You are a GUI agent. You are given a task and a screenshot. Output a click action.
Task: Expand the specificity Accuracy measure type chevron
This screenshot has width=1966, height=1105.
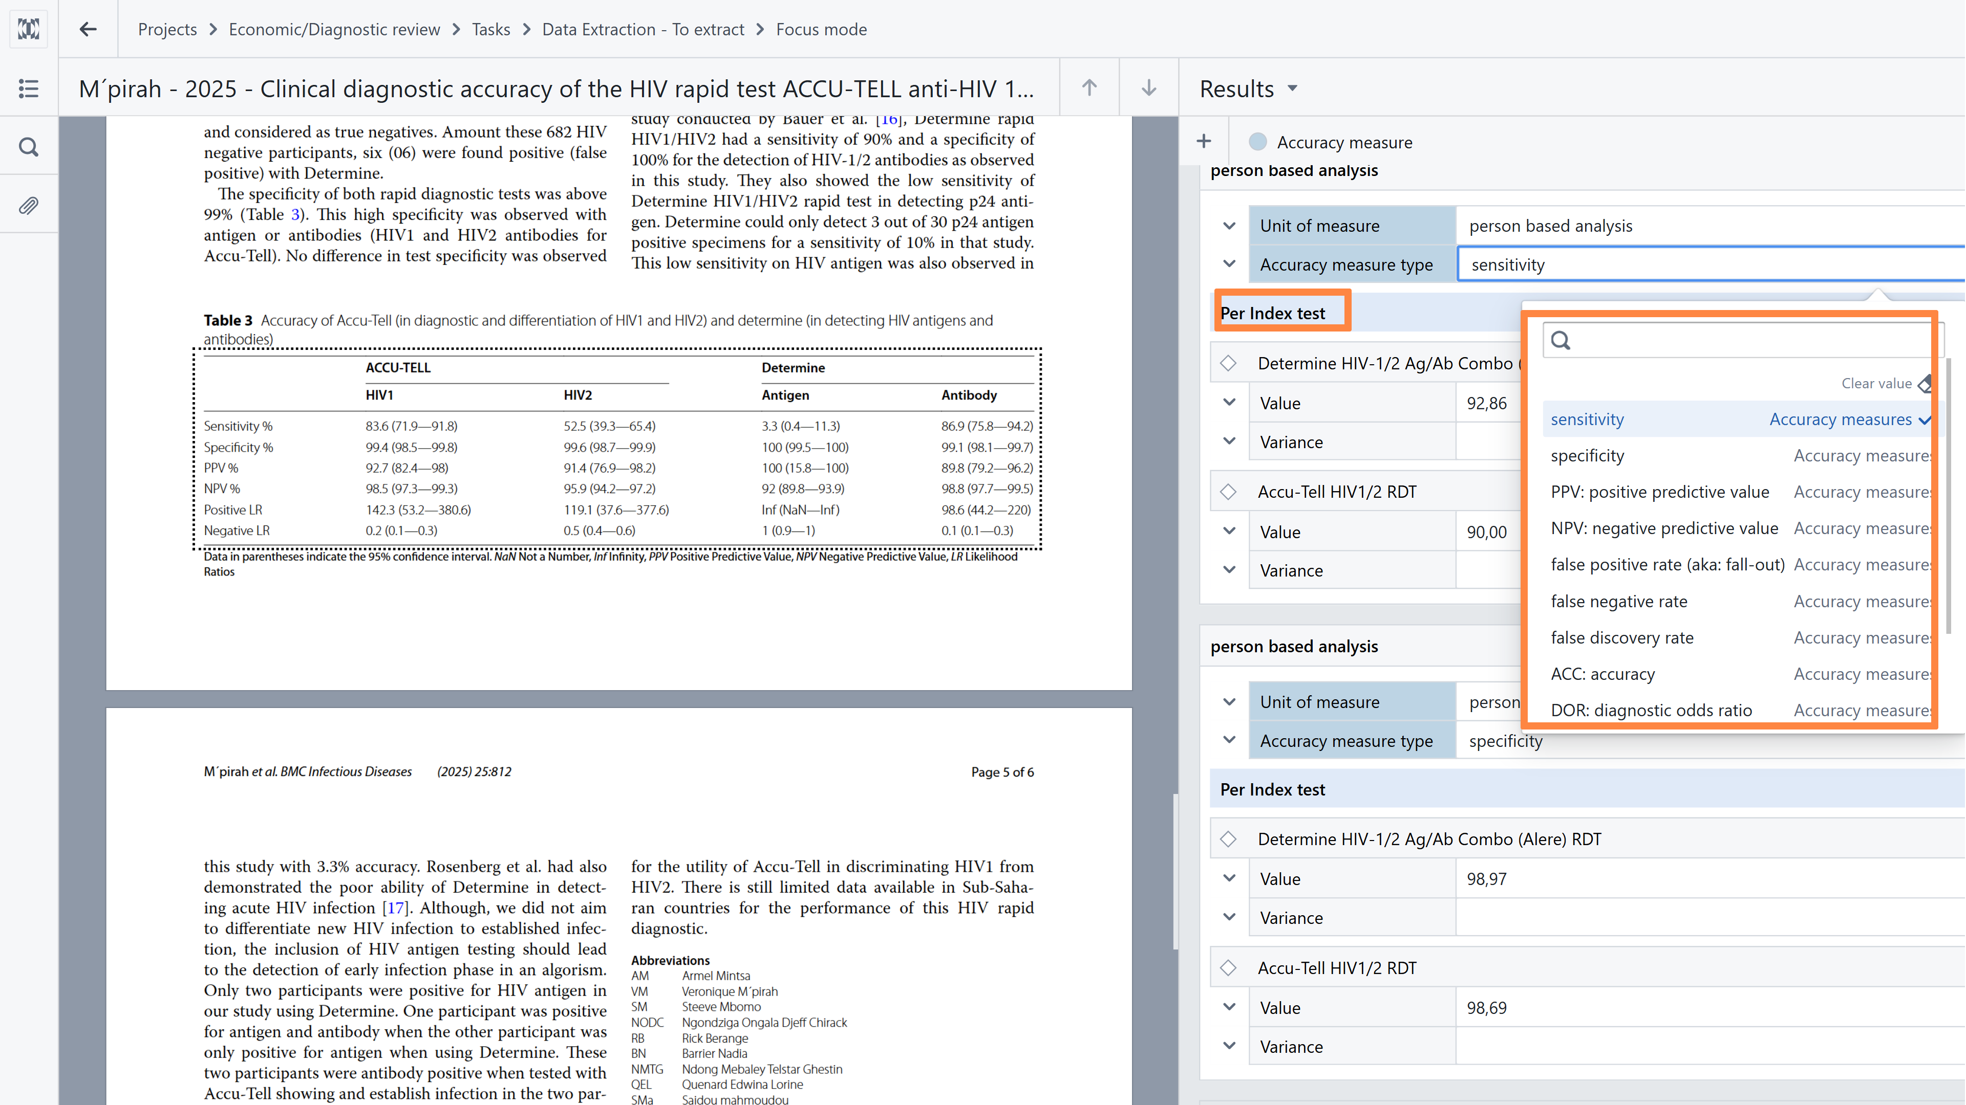1229,740
